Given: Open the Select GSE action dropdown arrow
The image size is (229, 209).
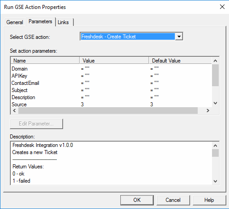Looking at the screenshot, I should coord(179,37).
